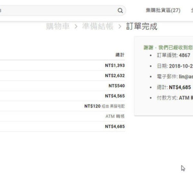The image size is (193, 193).
Task: Click the 訂單完成 breadcrumb heading
Action: [142, 26]
